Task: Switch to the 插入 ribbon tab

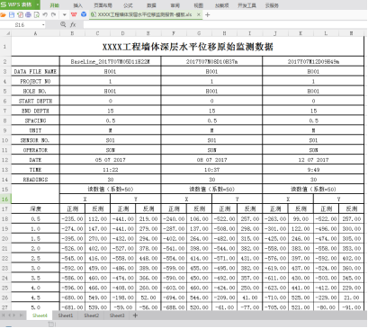Action: 77,5
